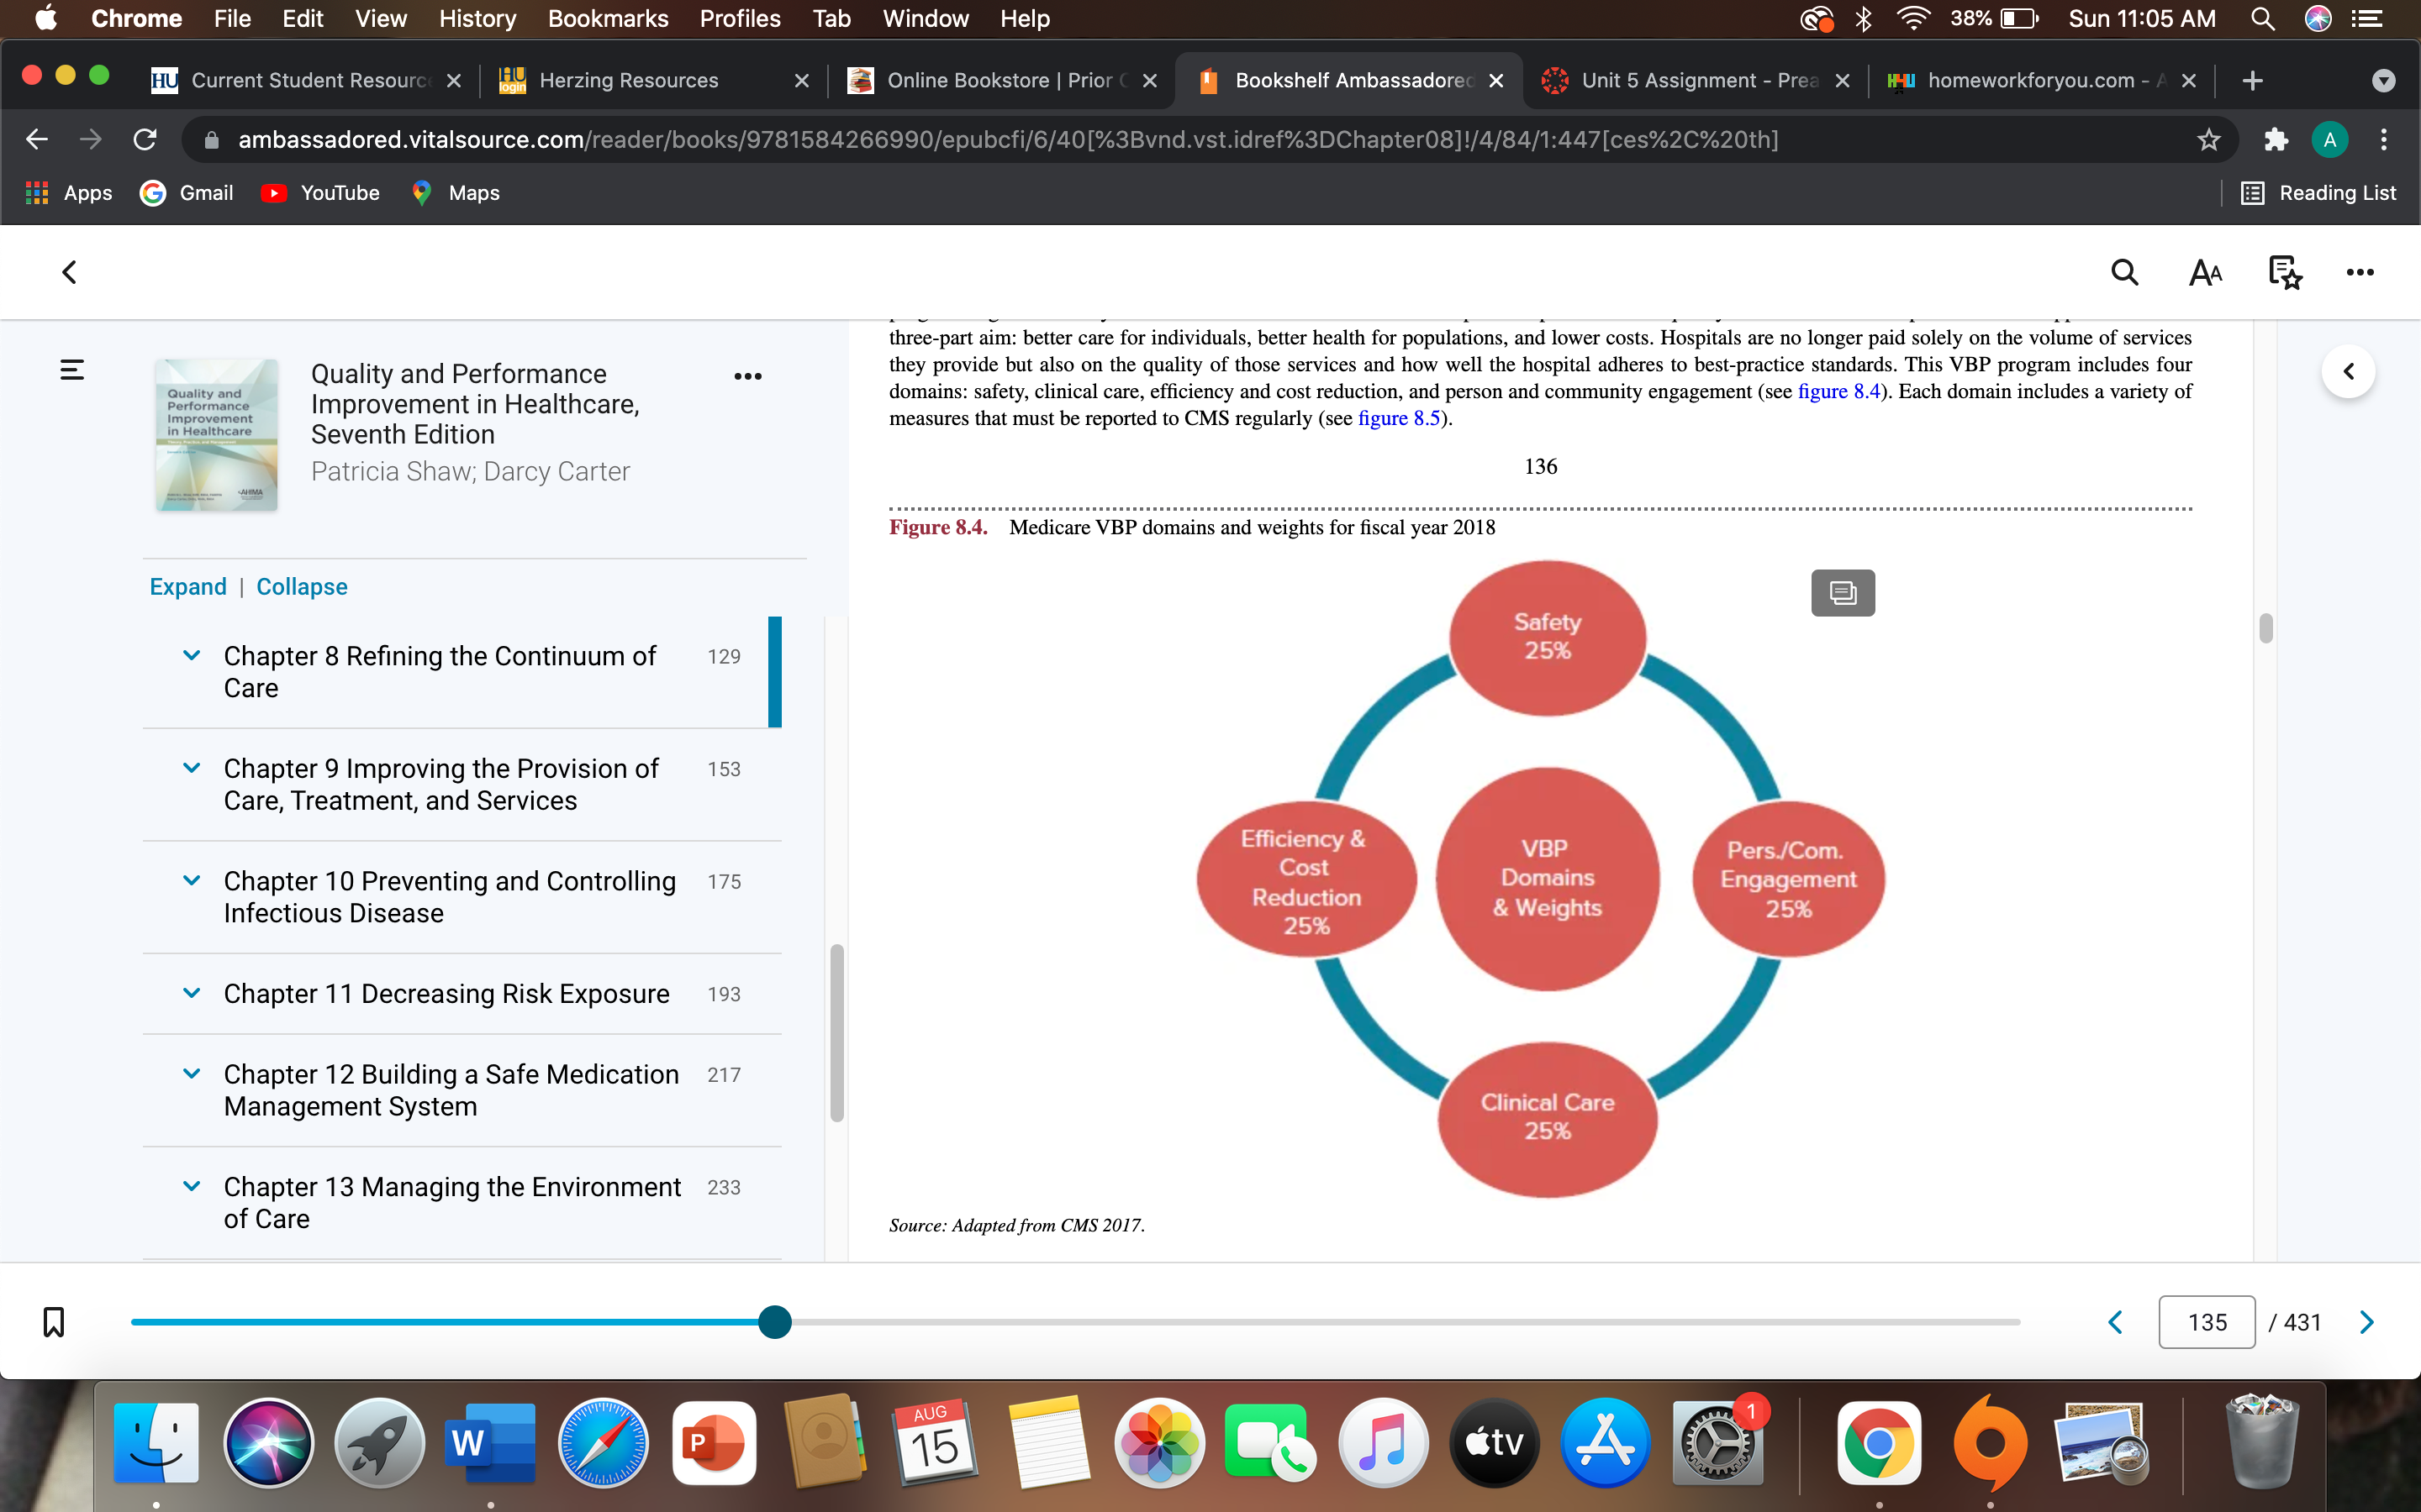The width and height of the screenshot is (2421, 1512).
Task: Open Chapter 9 Improving the Provision of Care
Action: [441, 784]
